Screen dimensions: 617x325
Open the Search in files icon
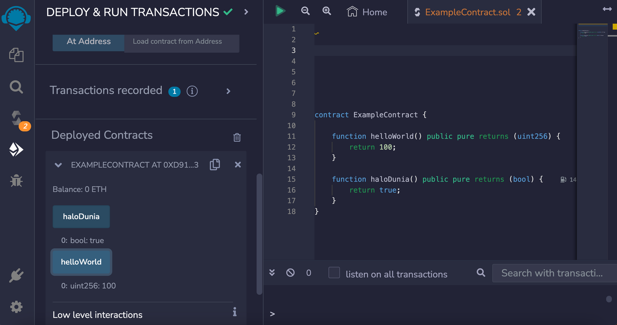16,87
